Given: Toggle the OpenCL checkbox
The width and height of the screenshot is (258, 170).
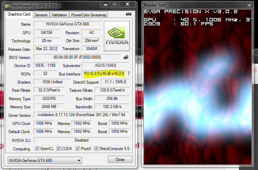Looking at the screenshot, I should click(x=37, y=149).
